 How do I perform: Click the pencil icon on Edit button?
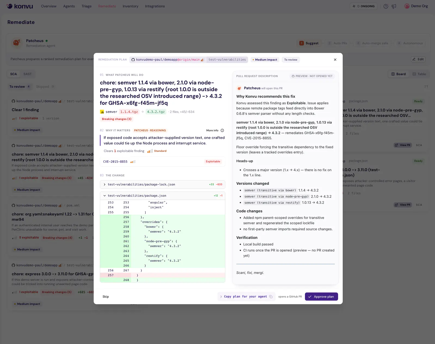[x=414, y=59]
